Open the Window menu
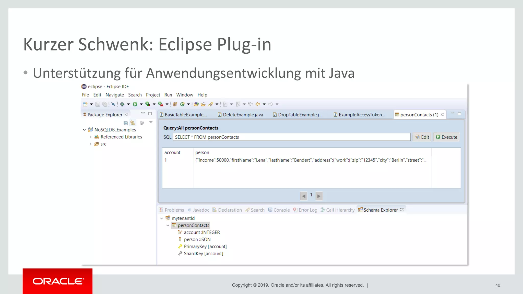523x294 pixels. pos(185,95)
